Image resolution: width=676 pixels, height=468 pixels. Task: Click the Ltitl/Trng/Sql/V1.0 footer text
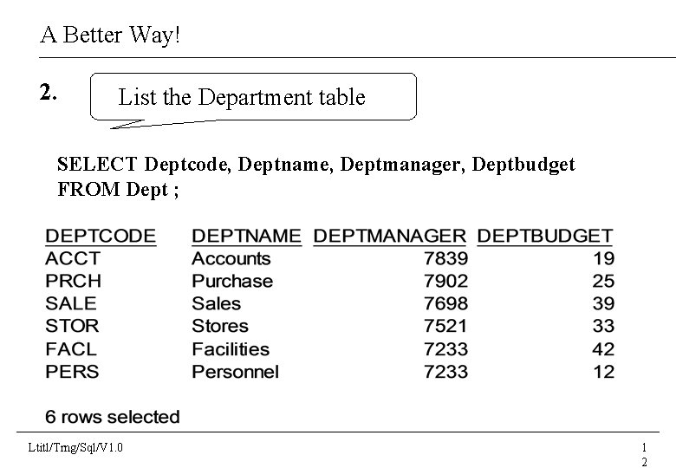point(76,447)
